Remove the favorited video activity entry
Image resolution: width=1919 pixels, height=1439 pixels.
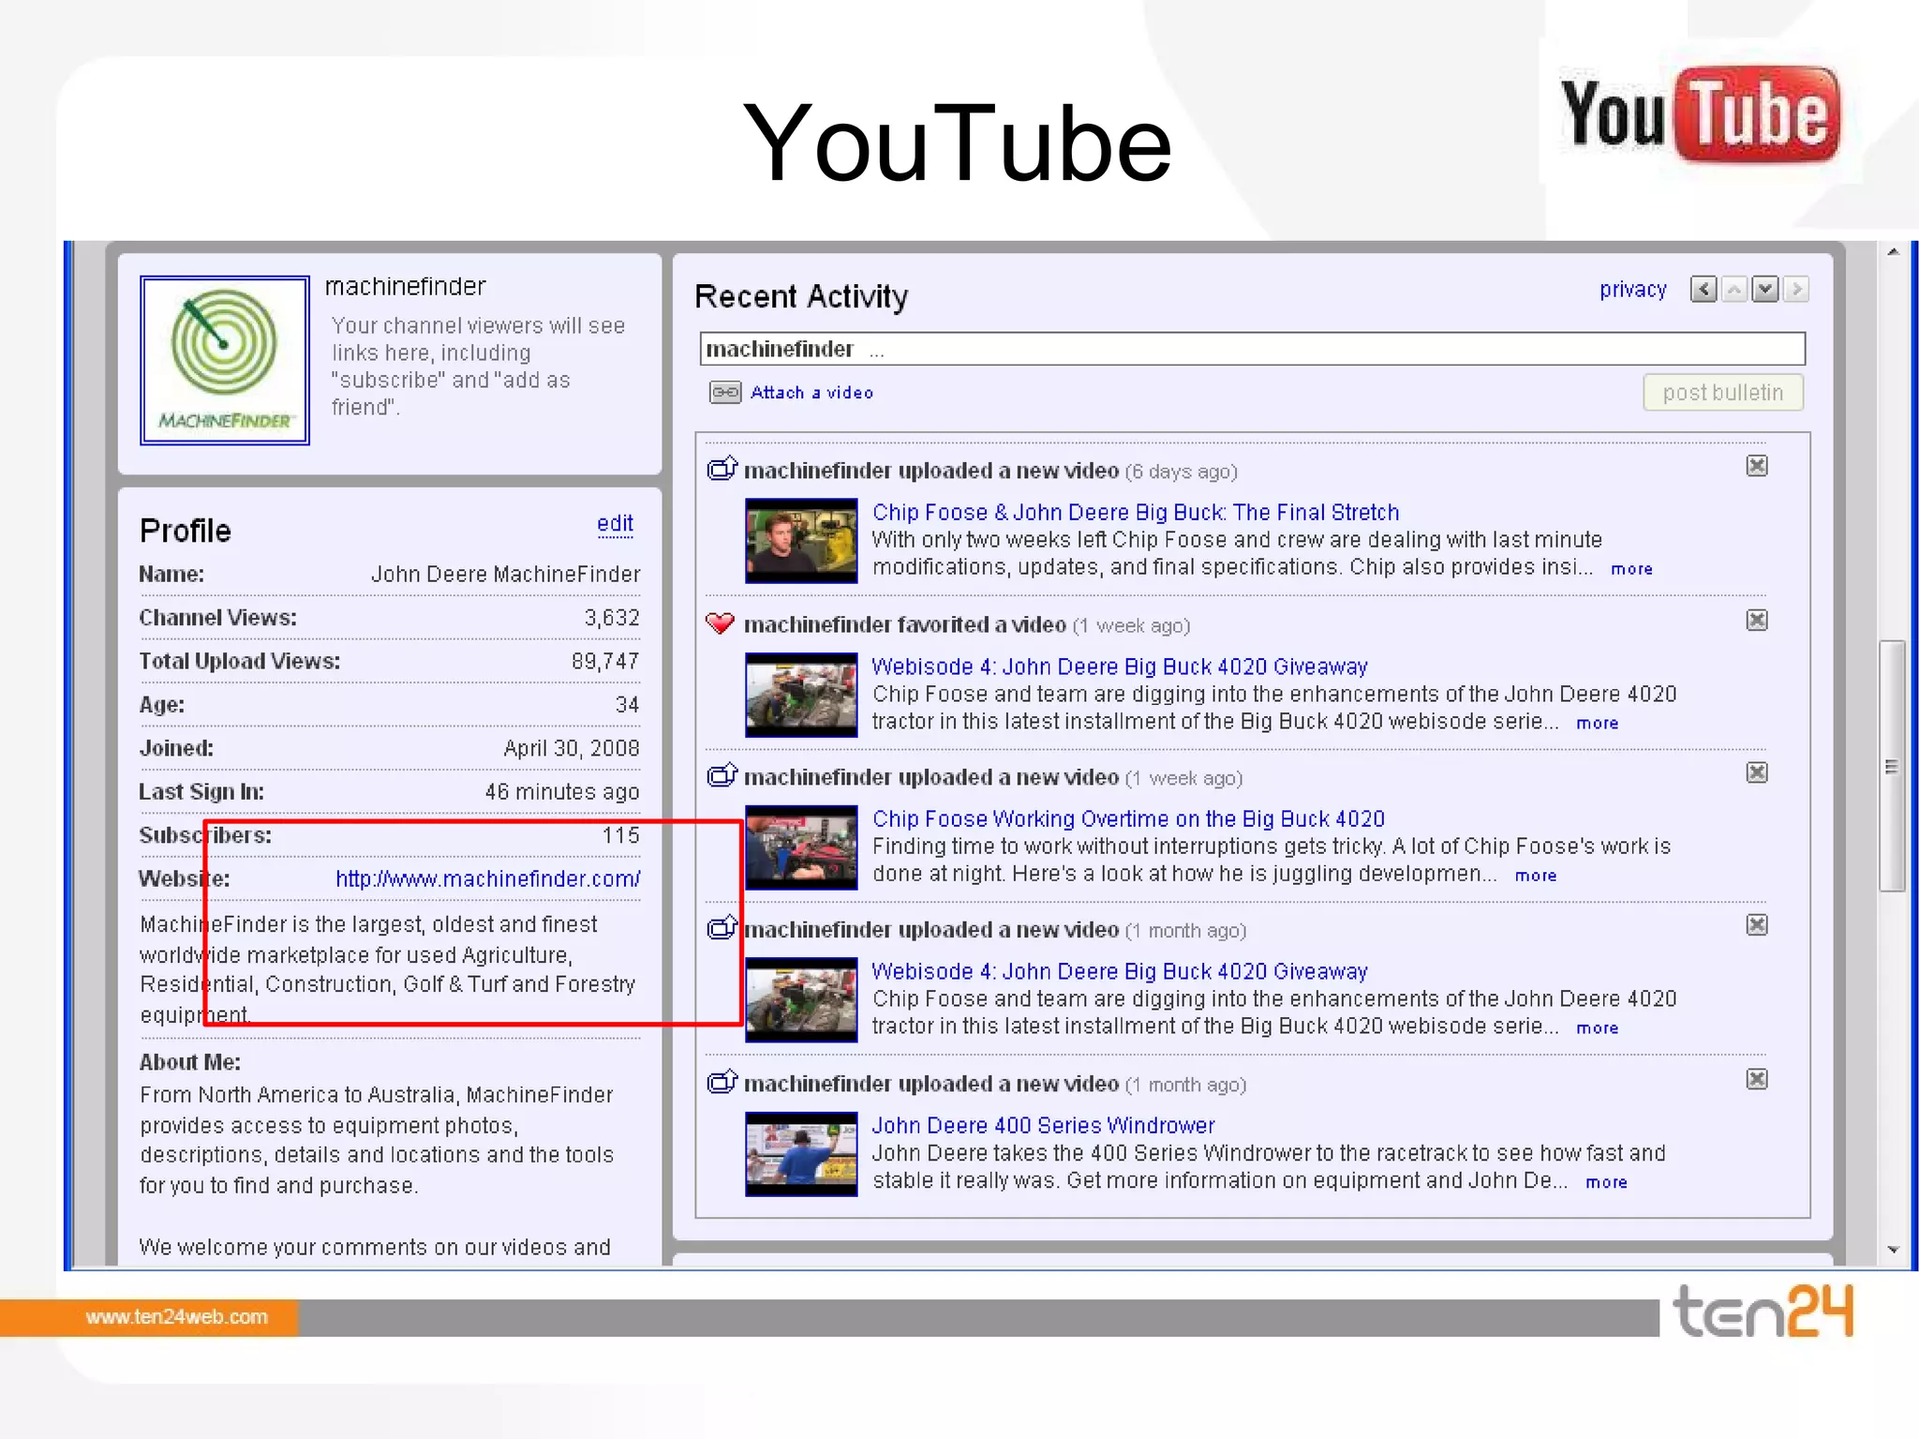1757,620
